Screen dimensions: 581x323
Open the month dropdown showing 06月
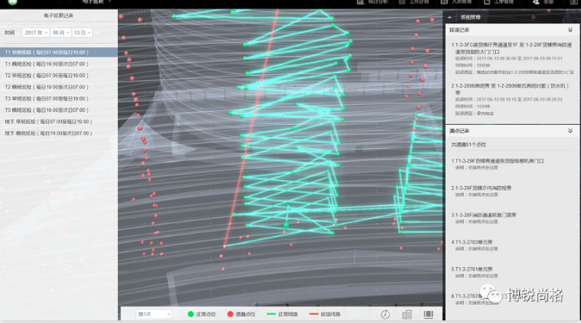tap(60, 33)
